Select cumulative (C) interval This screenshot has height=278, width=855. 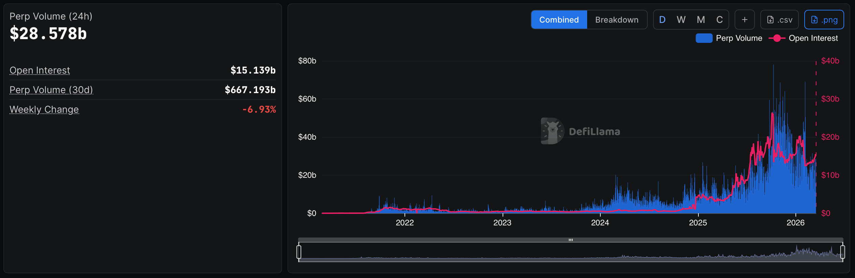tap(719, 20)
